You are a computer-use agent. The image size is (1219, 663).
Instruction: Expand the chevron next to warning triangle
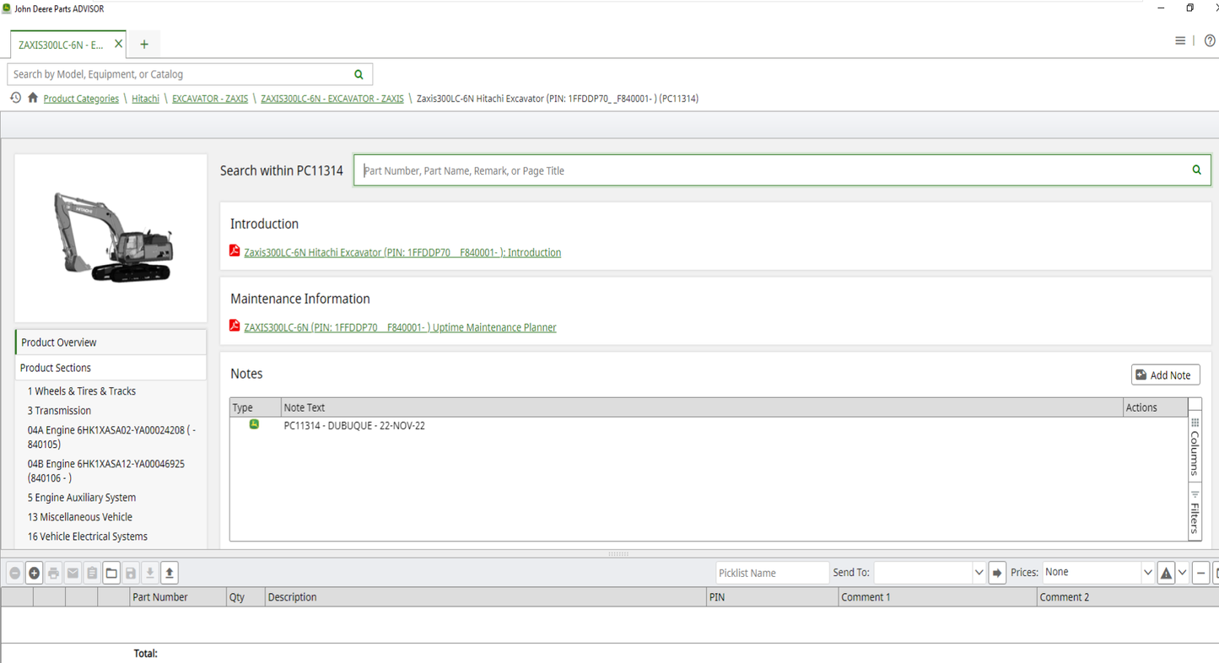[x=1183, y=573]
